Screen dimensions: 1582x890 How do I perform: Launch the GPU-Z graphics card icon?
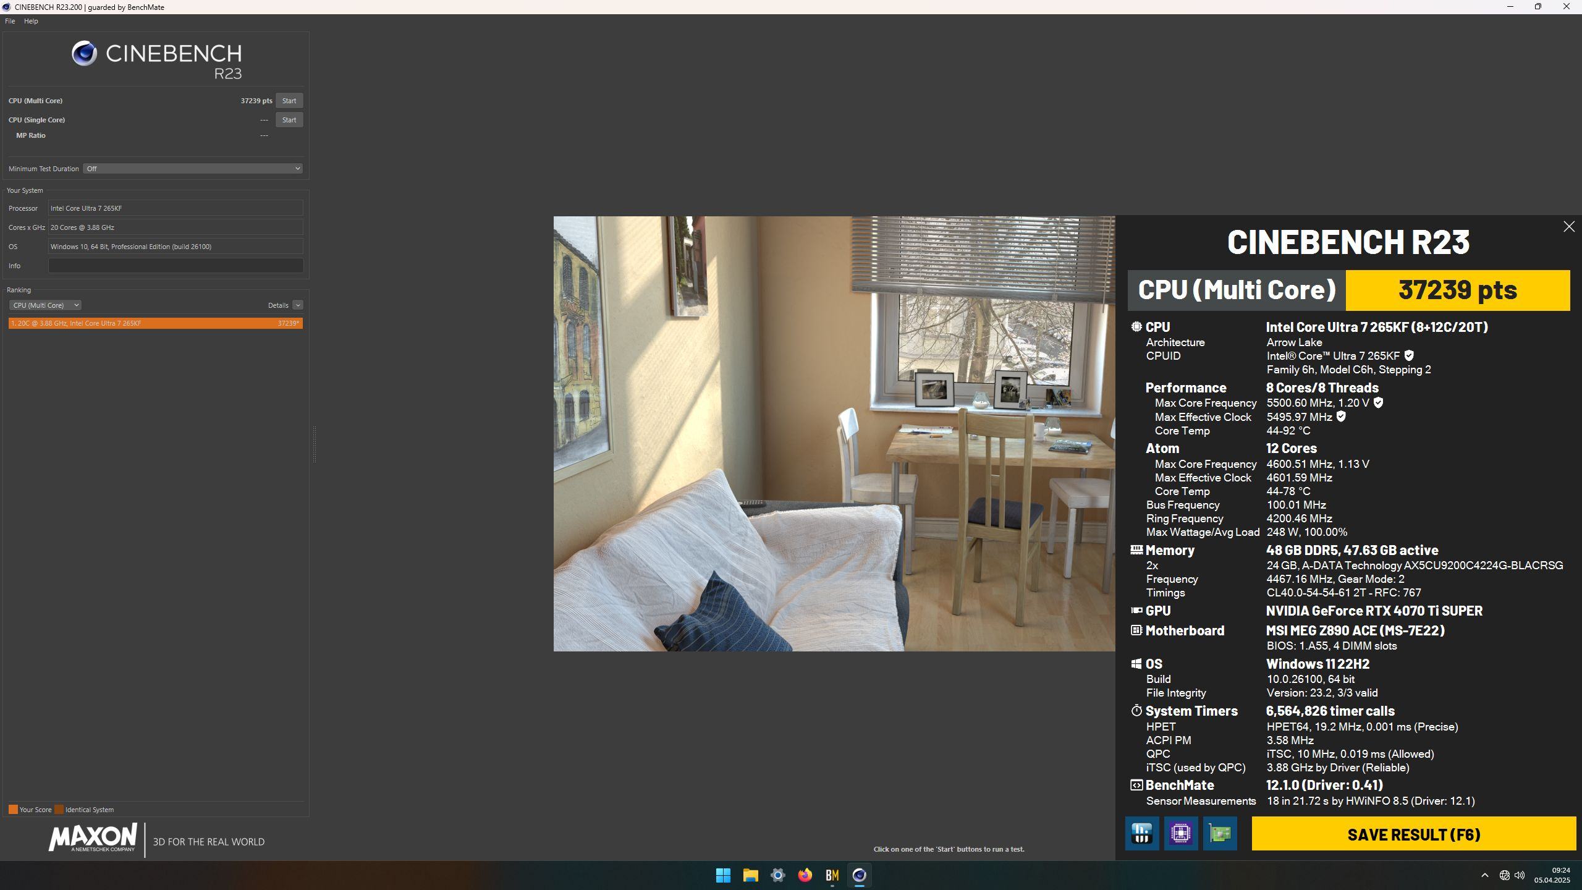click(1219, 834)
